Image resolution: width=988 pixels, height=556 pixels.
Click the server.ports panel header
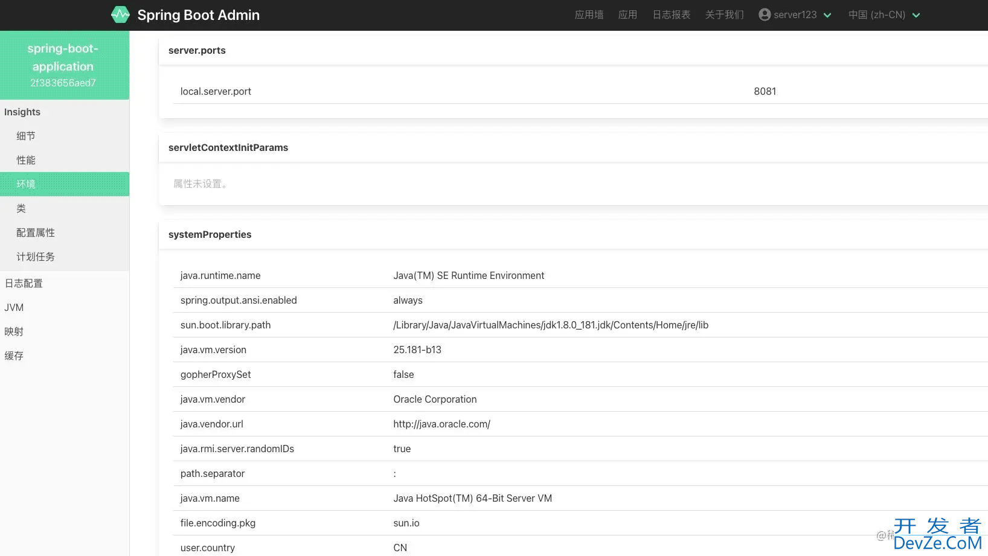573,50
